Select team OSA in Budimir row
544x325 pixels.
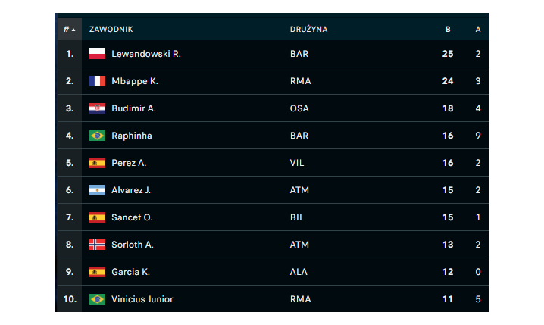click(x=299, y=108)
